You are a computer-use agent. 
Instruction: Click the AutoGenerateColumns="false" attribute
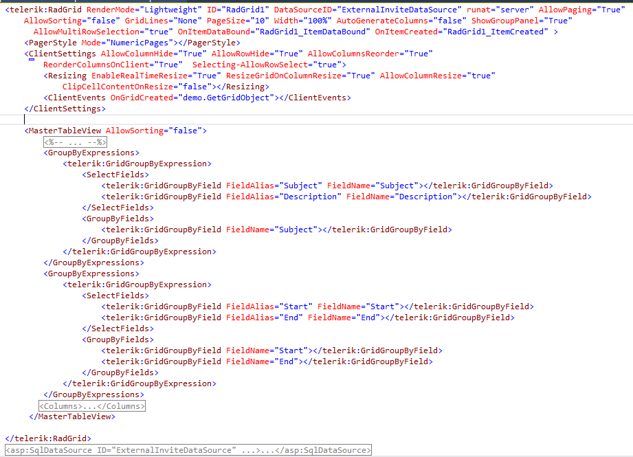pos(401,21)
